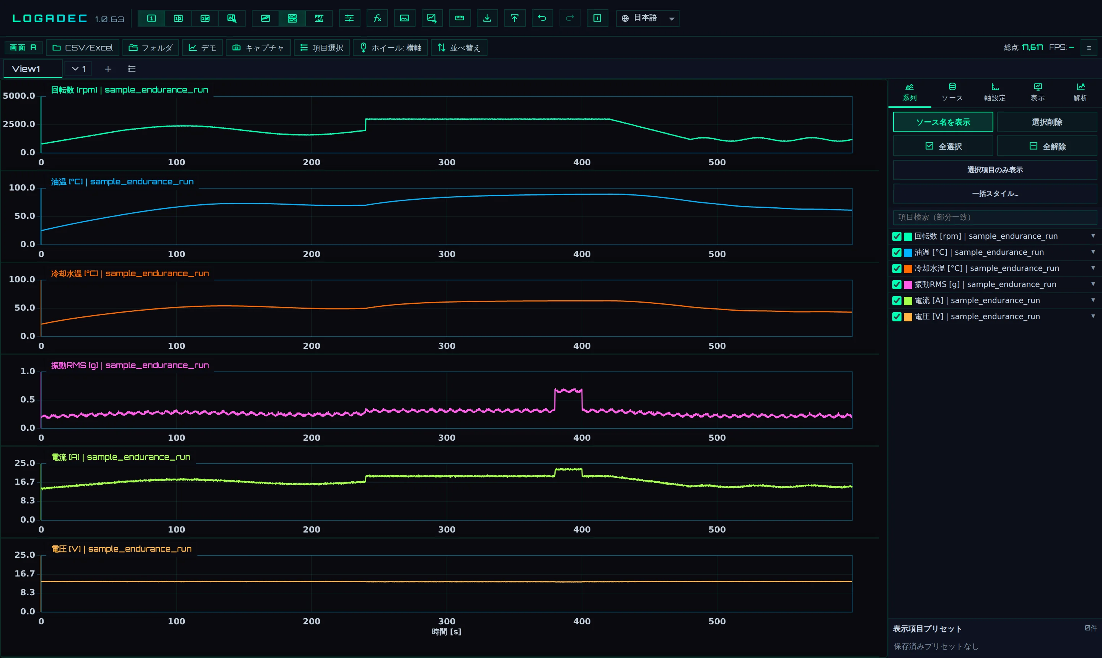The width and height of the screenshot is (1102, 658).
Task: Uncheck the 電流 [A] series checkbox
Action: click(x=897, y=301)
